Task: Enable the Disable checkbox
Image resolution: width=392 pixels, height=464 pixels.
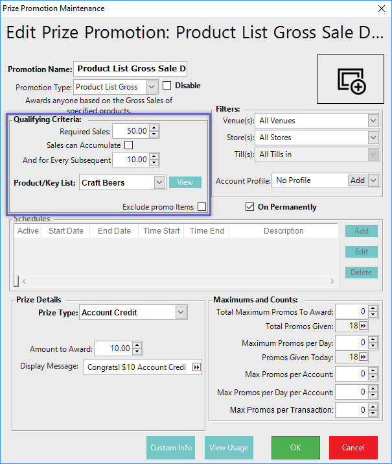Action: [x=167, y=86]
